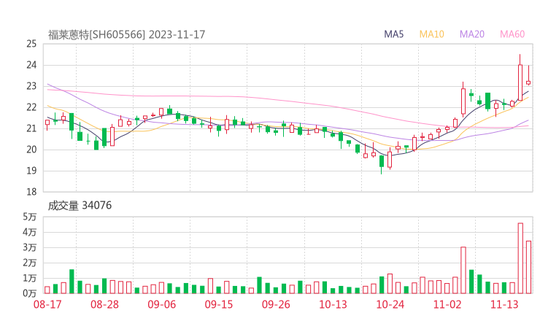
Task: Click the 08-17 date axis label
Action: [x=47, y=304]
